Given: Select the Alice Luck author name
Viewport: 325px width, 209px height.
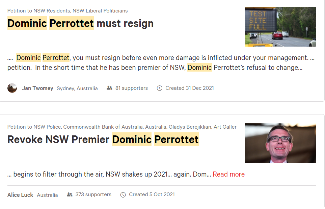Looking at the screenshot, I should click(20, 195).
